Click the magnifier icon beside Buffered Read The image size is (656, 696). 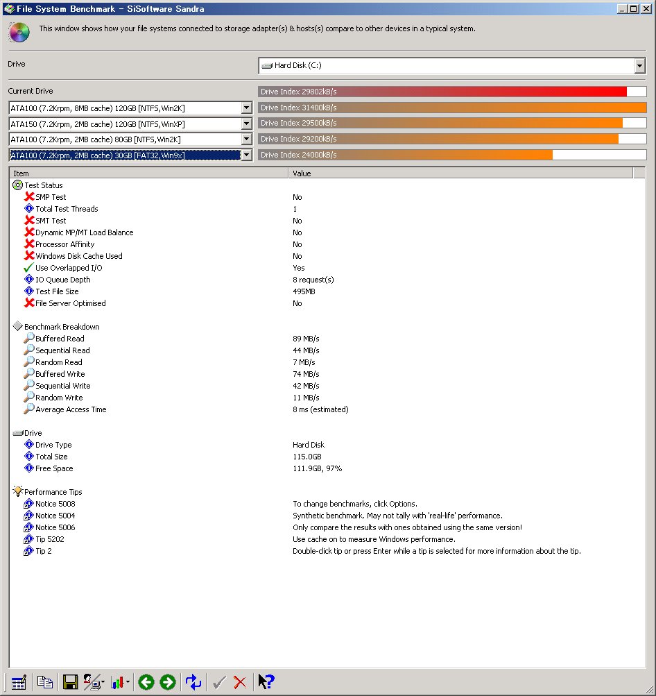(x=29, y=338)
